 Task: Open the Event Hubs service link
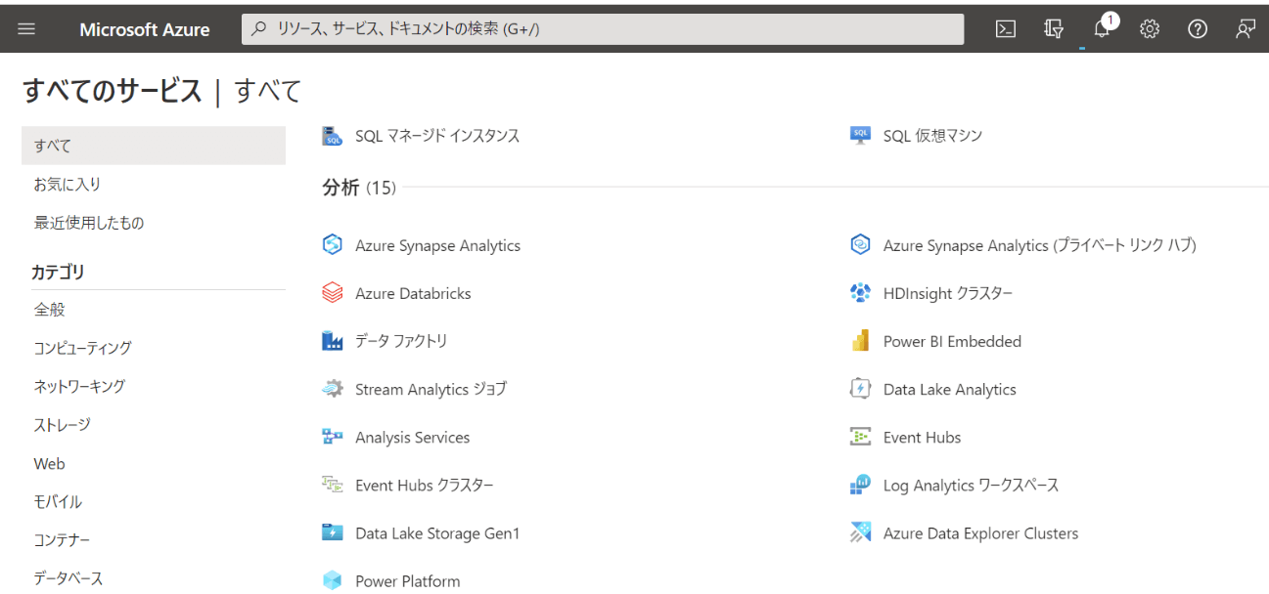[922, 437]
